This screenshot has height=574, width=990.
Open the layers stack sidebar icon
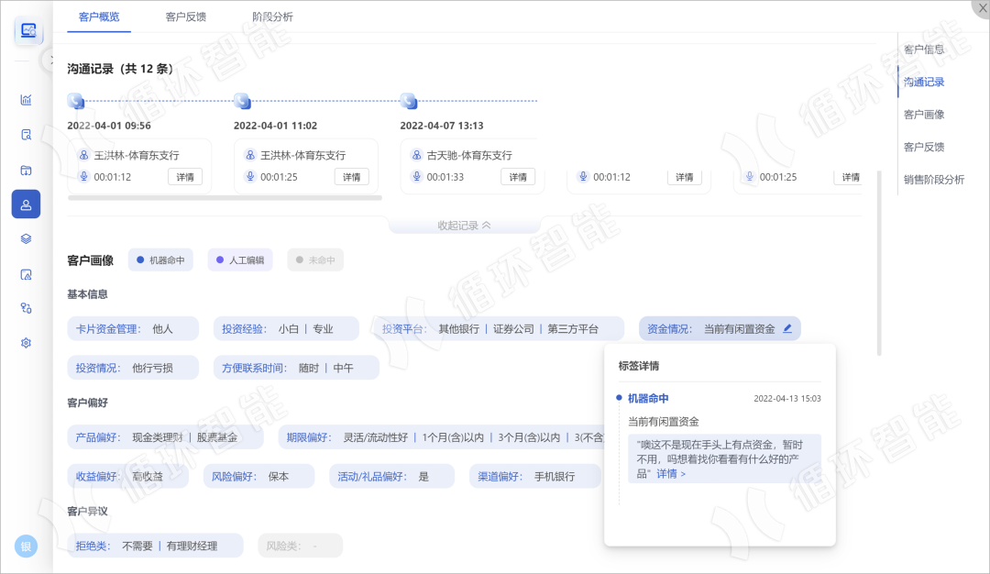coord(26,238)
